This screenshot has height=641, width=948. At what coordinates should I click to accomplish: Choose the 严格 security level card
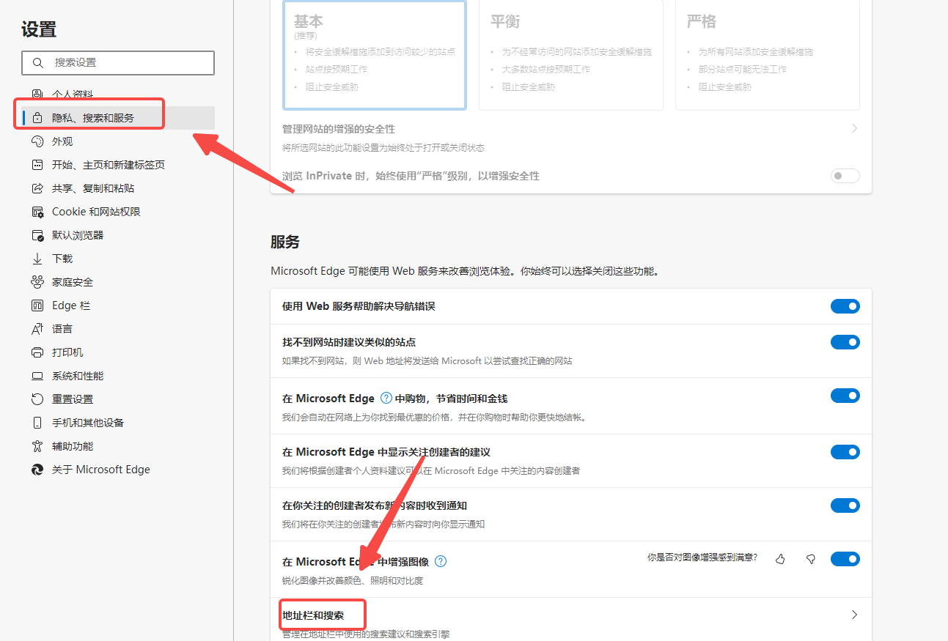coord(768,55)
